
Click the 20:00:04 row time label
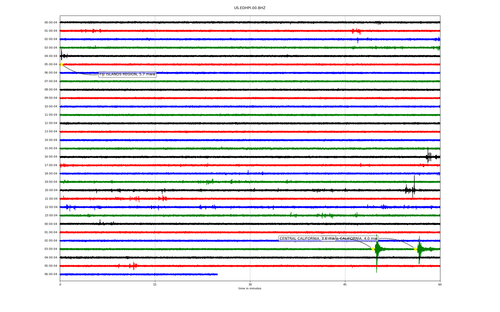[51, 190]
